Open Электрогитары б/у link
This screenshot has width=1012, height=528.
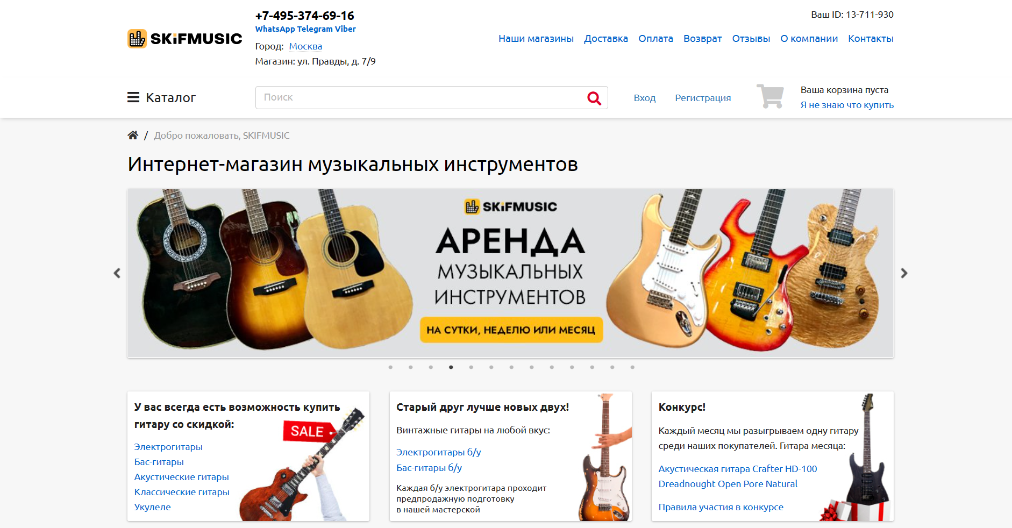tap(438, 452)
